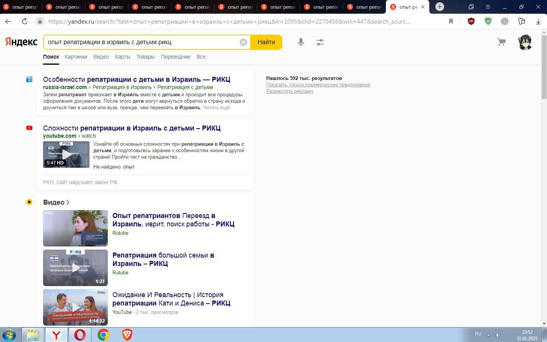Click the youtube.com domain link

click(x=59, y=136)
